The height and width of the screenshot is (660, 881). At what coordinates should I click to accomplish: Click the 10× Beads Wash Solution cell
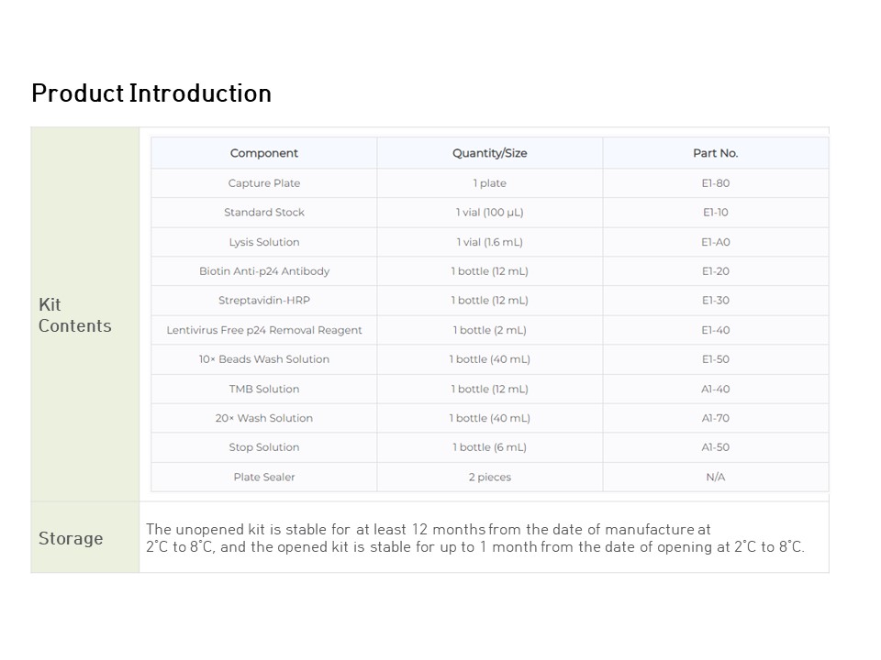[x=264, y=359]
